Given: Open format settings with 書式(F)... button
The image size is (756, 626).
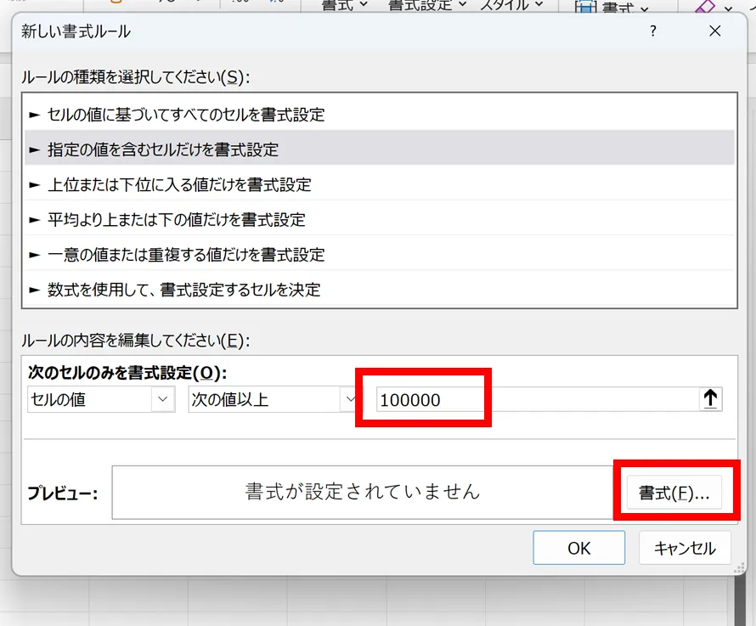Looking at the screenshot, I should [x=674, y=493].
